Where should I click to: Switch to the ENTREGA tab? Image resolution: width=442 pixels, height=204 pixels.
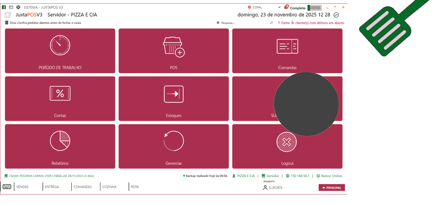(52, 187)
